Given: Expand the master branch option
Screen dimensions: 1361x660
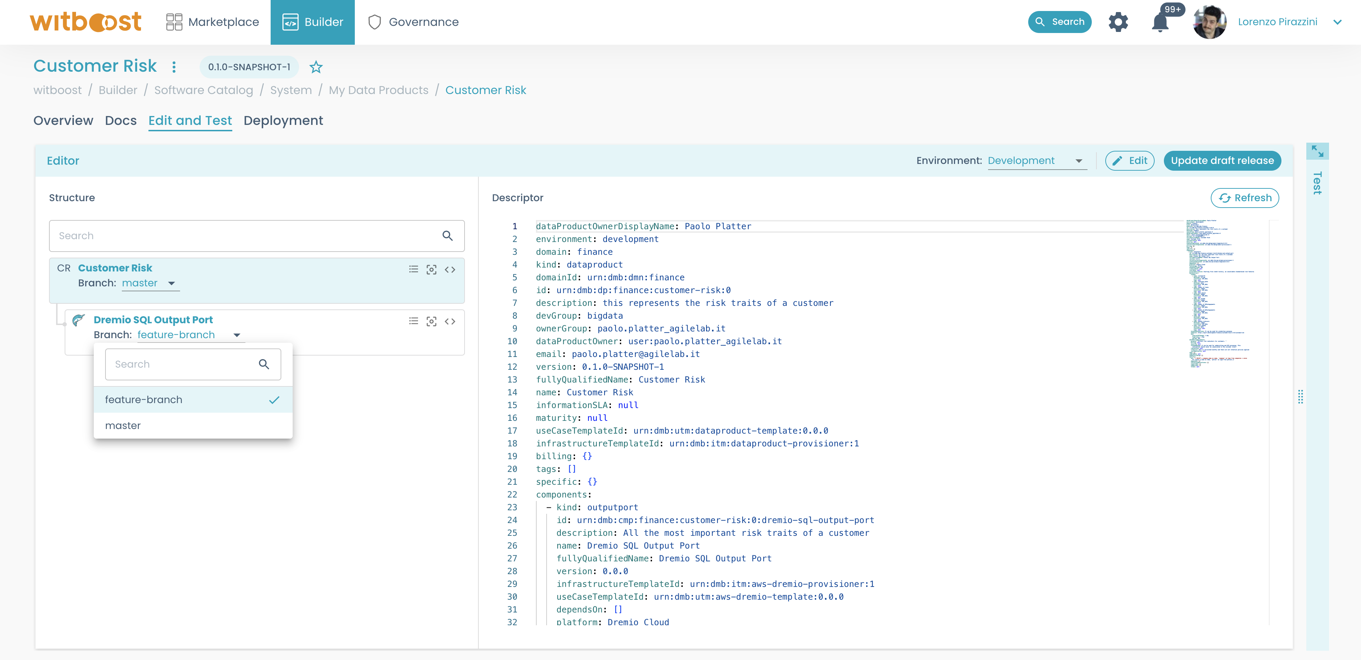Looking at the screenshot, I should (x=123, y=425).
